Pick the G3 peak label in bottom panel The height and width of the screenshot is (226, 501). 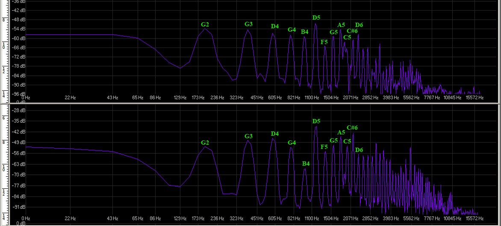[248, 136]
